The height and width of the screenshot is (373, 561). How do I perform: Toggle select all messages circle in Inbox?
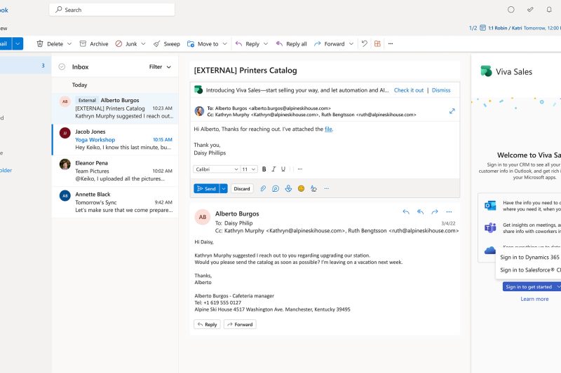click(x=62, y=66)
